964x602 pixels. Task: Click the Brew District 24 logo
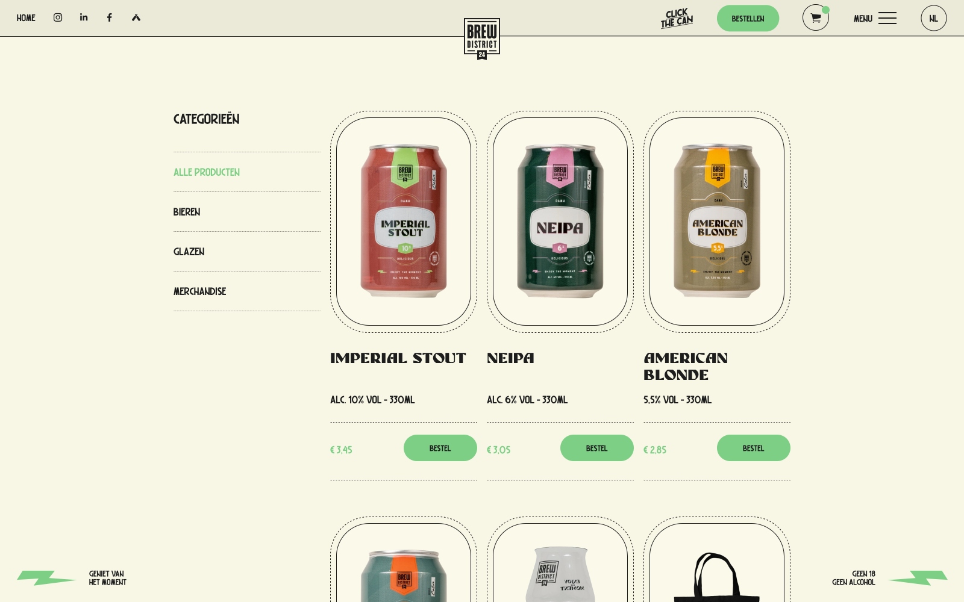[x=482, y=39]
